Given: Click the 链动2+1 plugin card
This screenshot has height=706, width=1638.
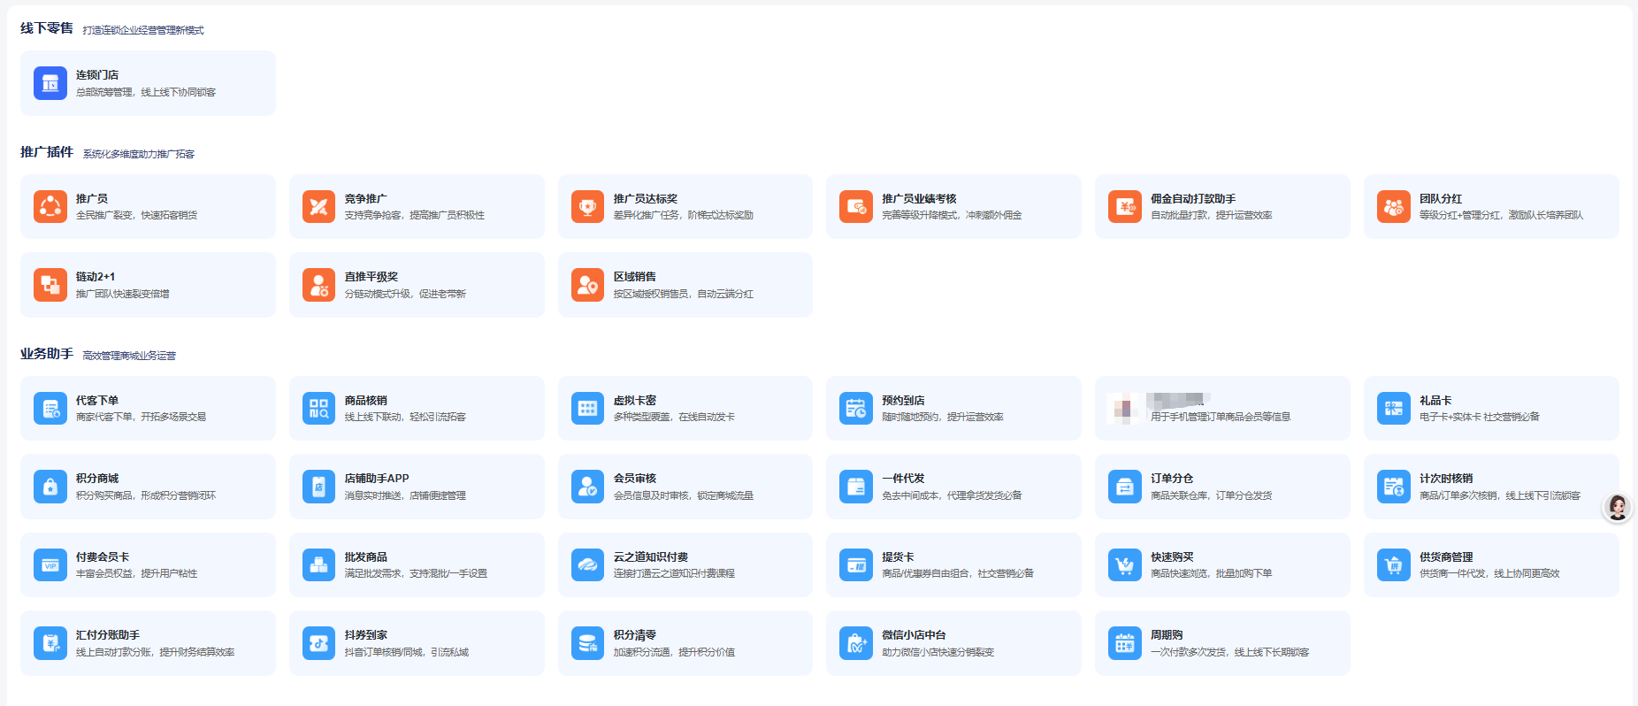Looking at the screenshot, I should tap(148, 285).
